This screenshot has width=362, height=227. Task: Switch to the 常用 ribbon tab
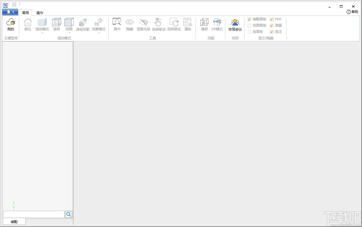pyautogui.click(x=25, y=13)
